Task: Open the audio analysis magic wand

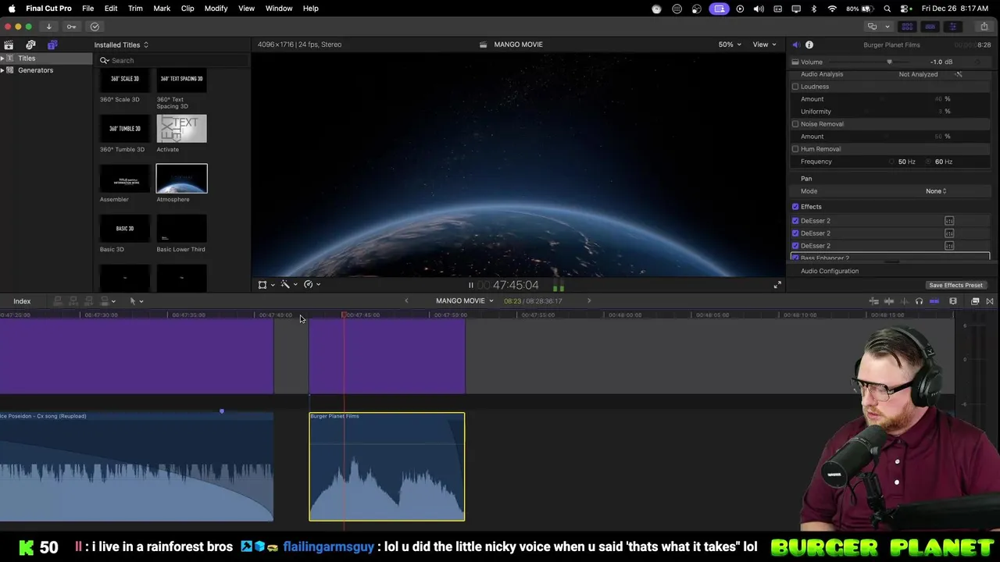Action: click(959, 74)
